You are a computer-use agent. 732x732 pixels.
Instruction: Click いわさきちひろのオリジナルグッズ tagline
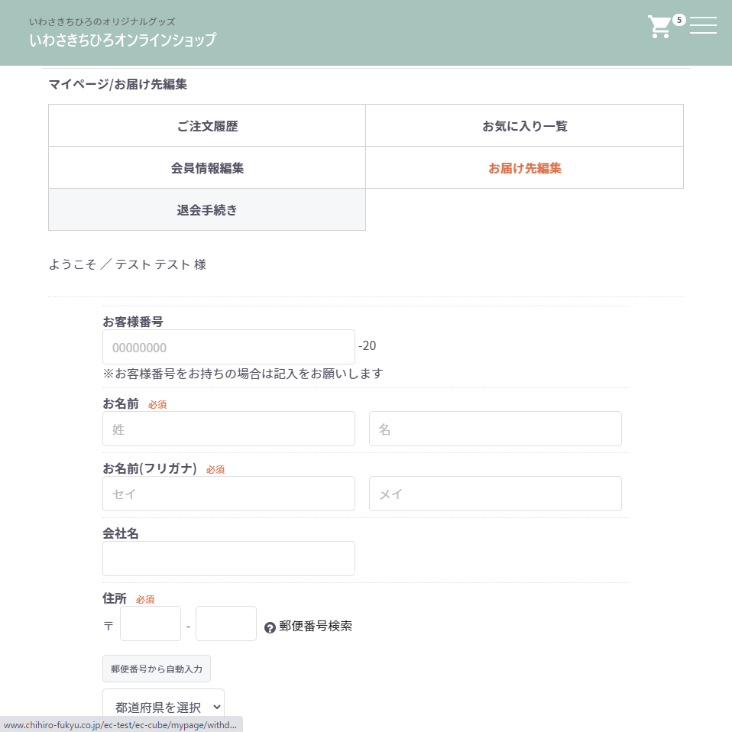click(102, 21)
